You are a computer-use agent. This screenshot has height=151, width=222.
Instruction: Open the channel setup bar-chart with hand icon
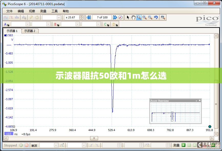[x=24, y=18]
